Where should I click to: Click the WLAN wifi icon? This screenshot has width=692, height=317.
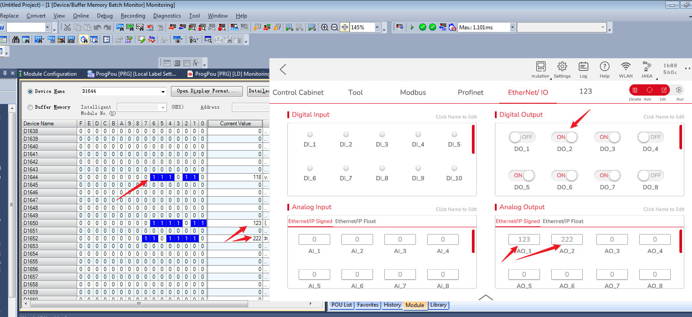pyautogui.click(x=625, y=67)
